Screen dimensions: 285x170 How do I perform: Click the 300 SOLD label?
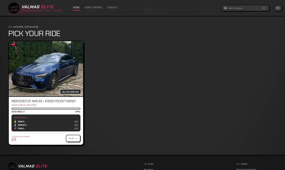(18, 112)
